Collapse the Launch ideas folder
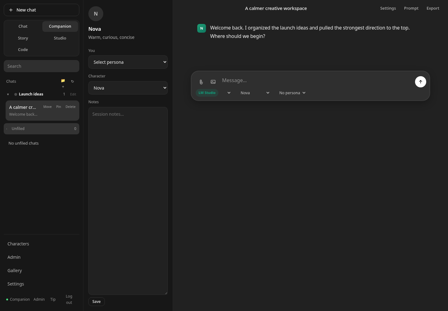 [x=8, y=94]
